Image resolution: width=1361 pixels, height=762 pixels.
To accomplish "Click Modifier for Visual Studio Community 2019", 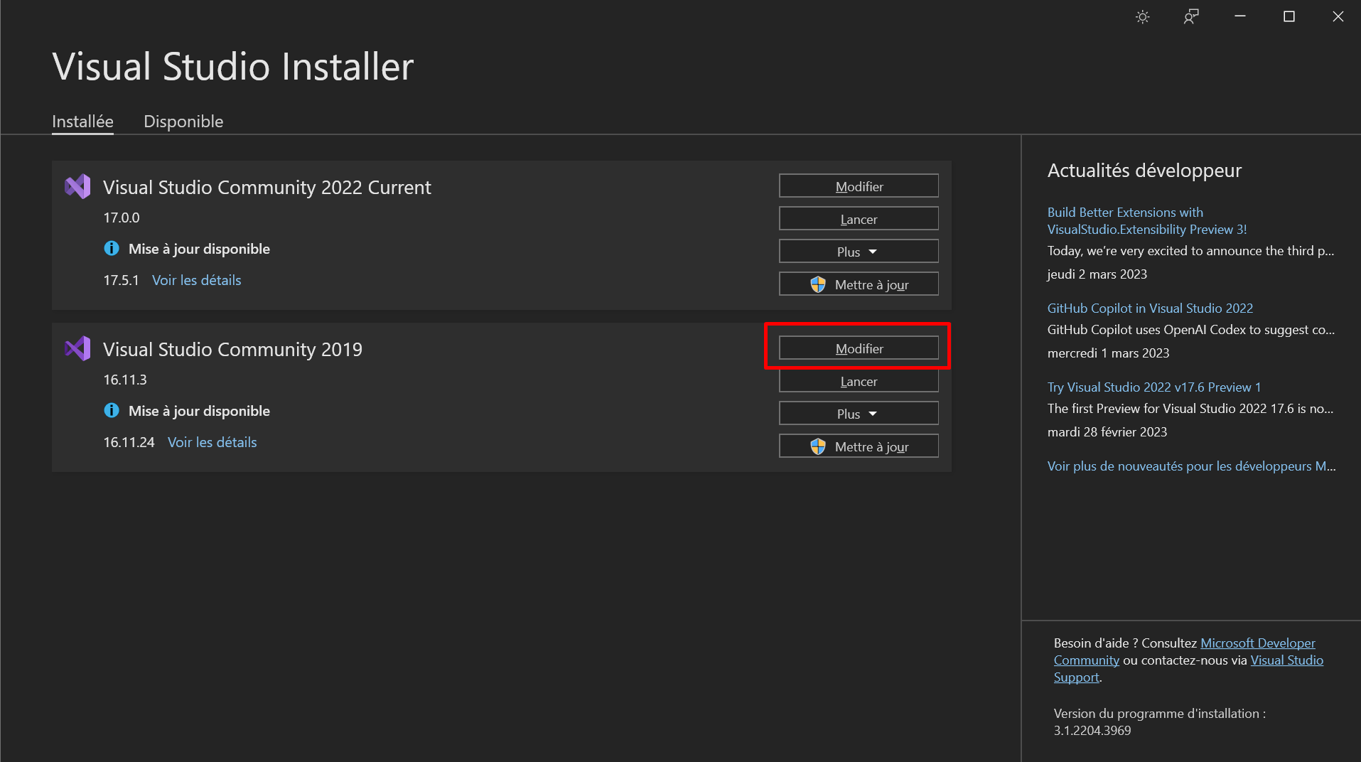I will (x=859, y=348).
